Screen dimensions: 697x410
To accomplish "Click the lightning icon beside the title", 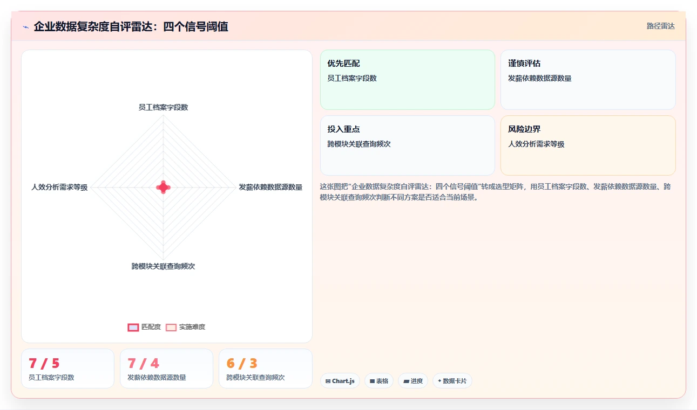I will click(x=26, y=27).
